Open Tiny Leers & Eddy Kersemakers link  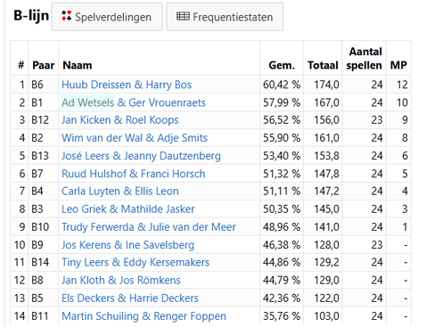pos(135,262)
